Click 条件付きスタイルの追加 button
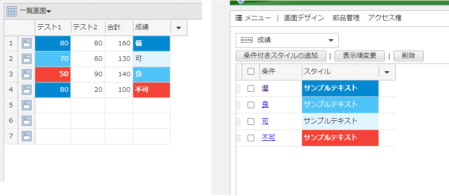Viewport: 449px width, 196px height. [x=281, y=56]
